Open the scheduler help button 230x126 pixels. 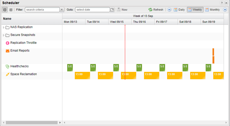222,3
